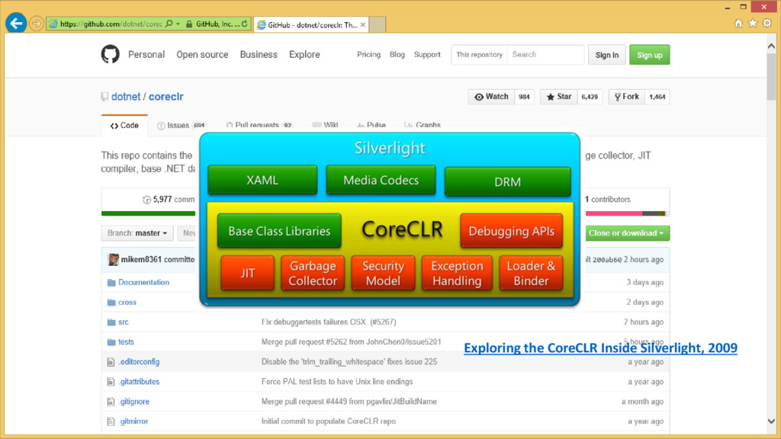Expand the Clone or download dropdown
The height and width of the screenshot is (439, 781).
tap(626, 233)
